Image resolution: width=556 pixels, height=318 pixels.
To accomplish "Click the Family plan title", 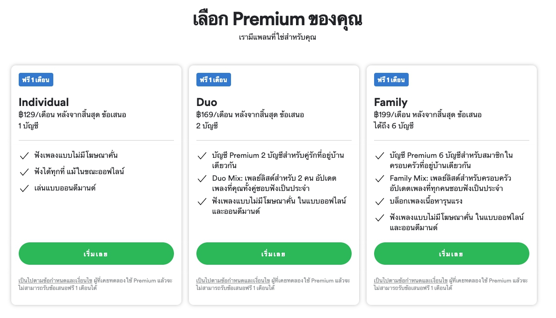I will coord(390,102).
